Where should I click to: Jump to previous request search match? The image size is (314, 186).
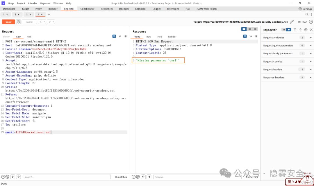tap(13, 177)
